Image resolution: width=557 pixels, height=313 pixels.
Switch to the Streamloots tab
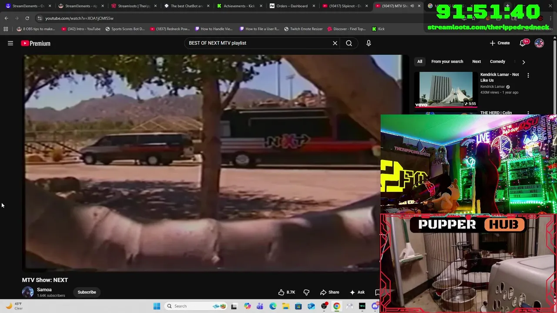(134, 6)
